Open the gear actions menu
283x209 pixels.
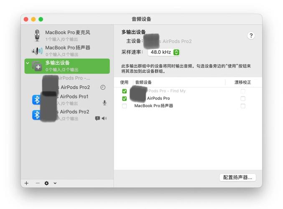point(46,183)
